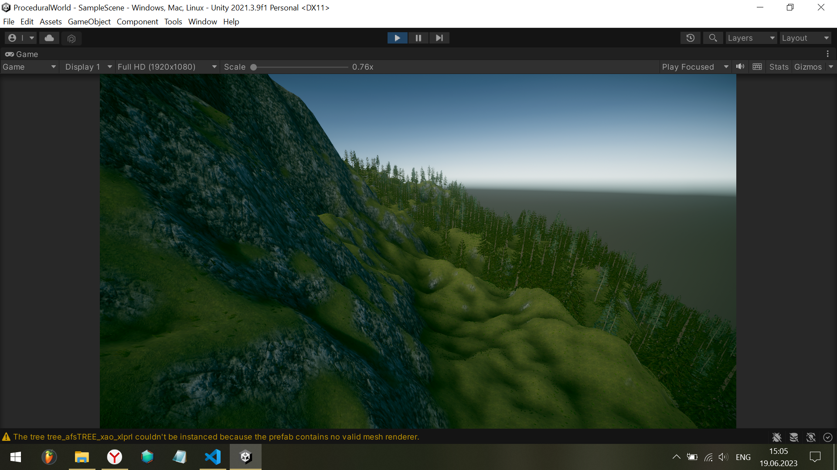The width and height of the screenshot is (837, 470).
Task: Toggle Play mode off
Action: pyautogui.click(x=397, y=38)
